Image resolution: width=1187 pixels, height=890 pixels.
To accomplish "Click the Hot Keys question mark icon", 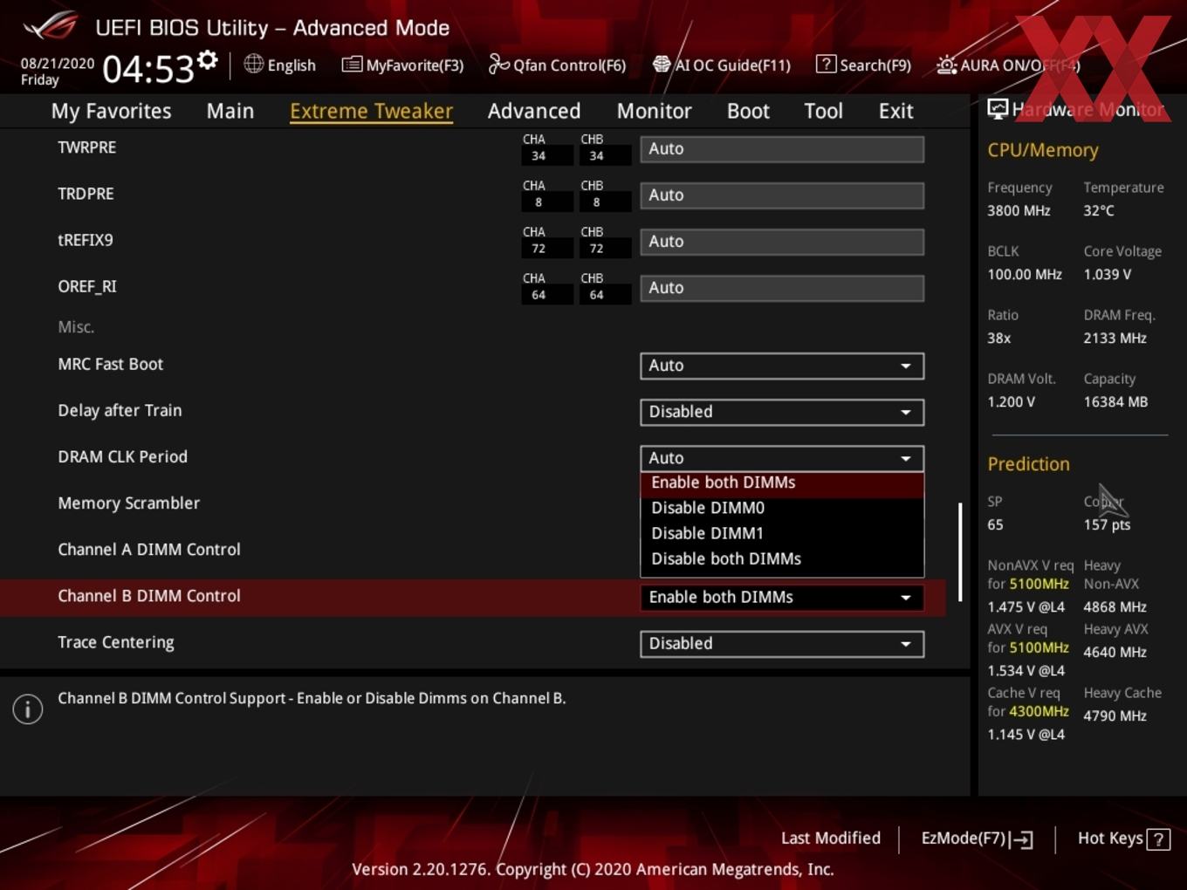I will pyautogui.click(x=1158, y=839).
